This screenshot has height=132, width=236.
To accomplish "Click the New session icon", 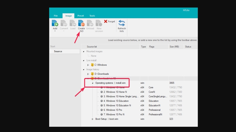I will pyautogui.click(x=99, y=23).
